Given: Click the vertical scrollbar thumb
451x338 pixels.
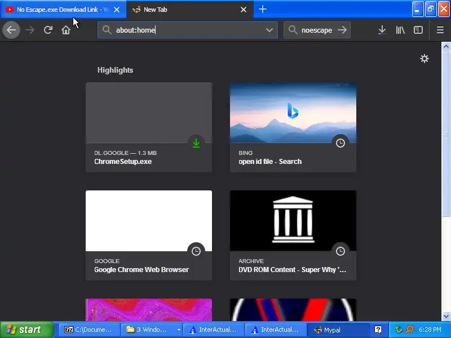Looking at the screenshot, I should 446,134.
